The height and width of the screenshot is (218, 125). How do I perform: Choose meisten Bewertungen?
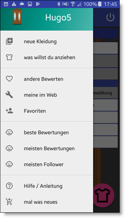pyautogui.click(x=47, y=149)
